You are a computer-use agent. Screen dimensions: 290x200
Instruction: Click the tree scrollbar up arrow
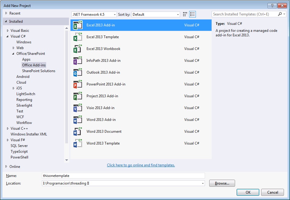(x=67, y=28)
